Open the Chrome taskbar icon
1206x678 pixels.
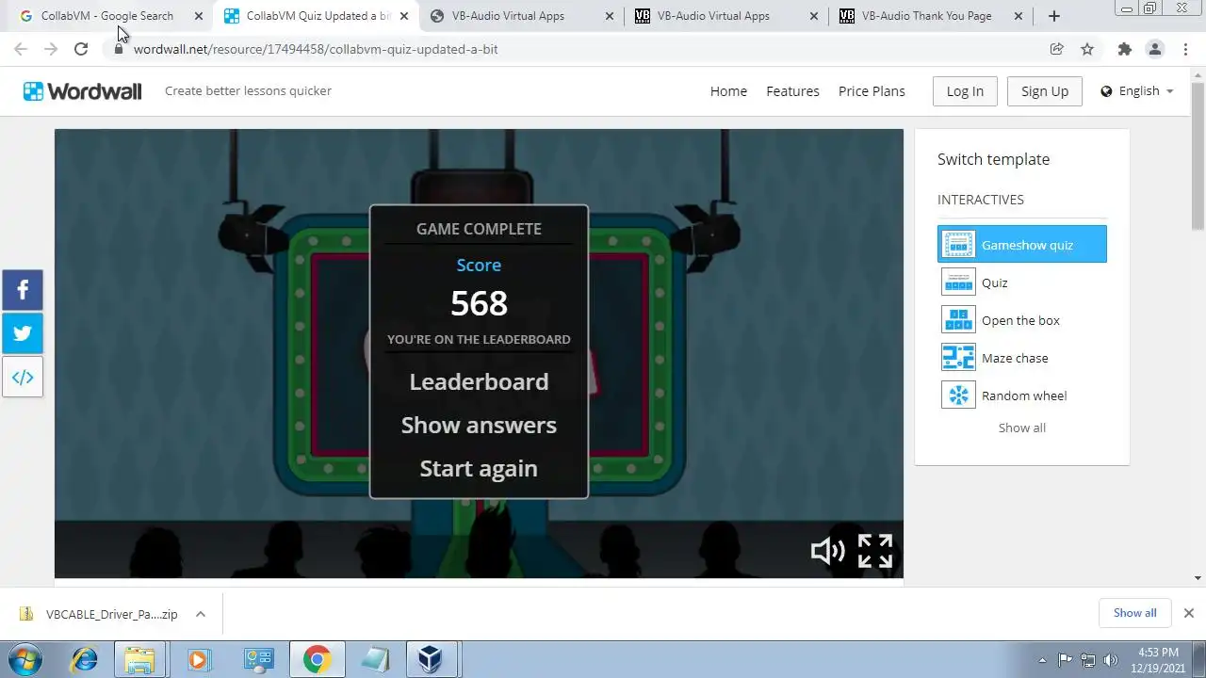(x=316, y=659)
